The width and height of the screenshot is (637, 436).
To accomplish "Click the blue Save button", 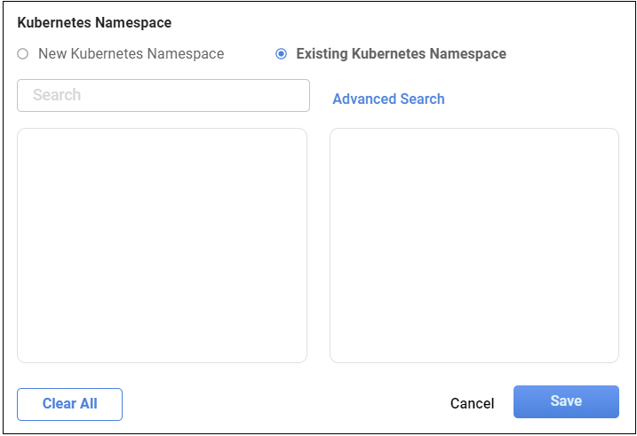I will (x=566, y=401).
